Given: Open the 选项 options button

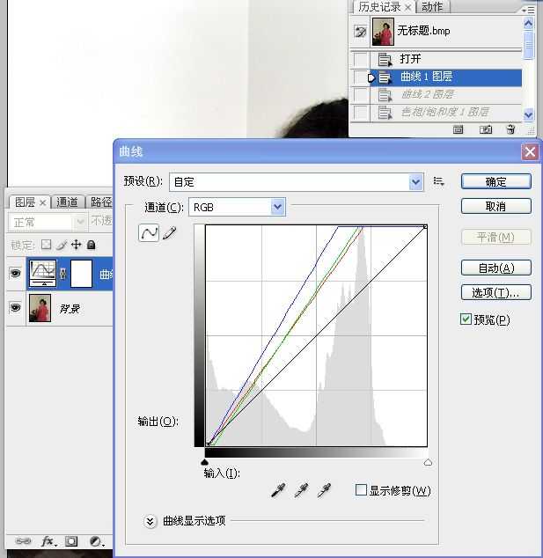Looking at the screenshot, I should pyautogui.click(x=496, y=292).
